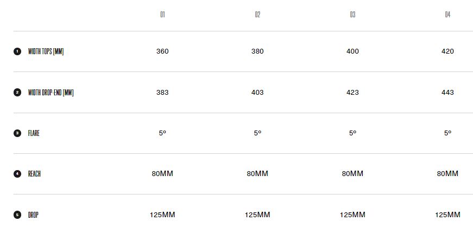
Task: Click the Flare row label
Action: pyautogui.click(x=34, y=133)
